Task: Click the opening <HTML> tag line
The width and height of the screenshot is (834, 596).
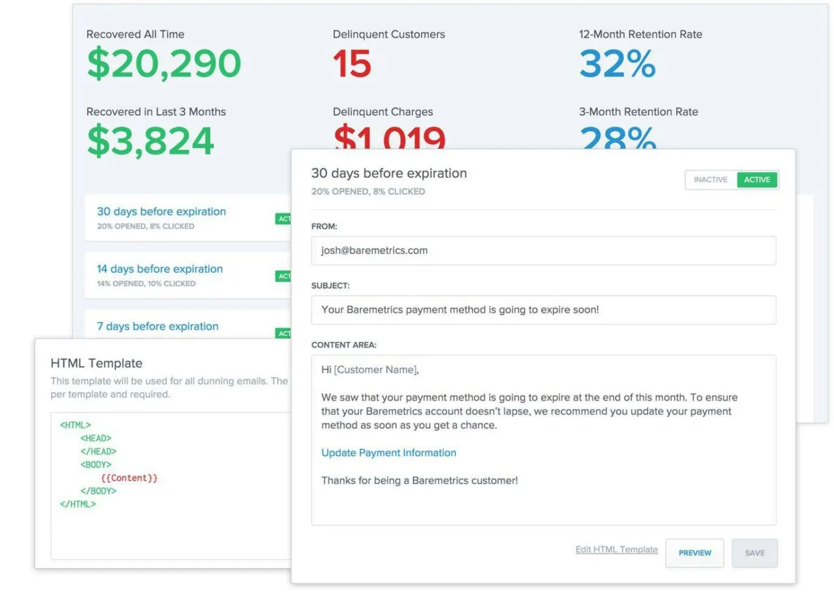Action: click(76, 425)
